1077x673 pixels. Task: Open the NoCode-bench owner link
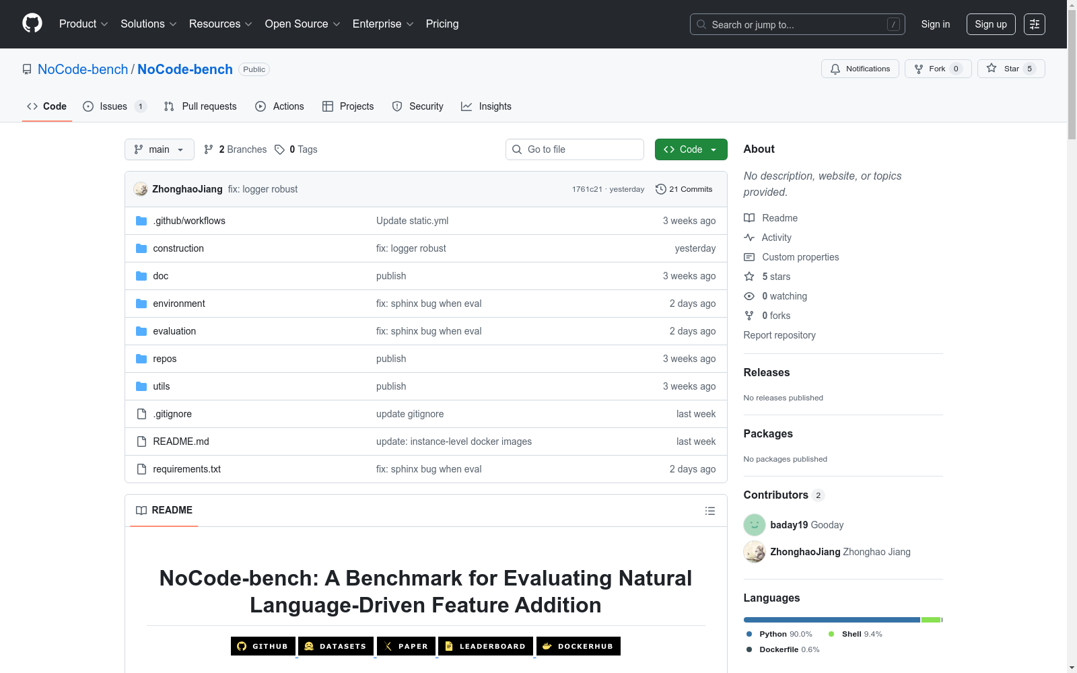point(83,69)
